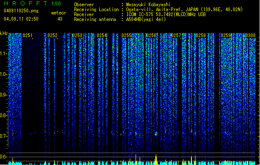Select antenna A504HB(yagi 4el) text
This screenshot has width=260, height=165.
(146, 19)
